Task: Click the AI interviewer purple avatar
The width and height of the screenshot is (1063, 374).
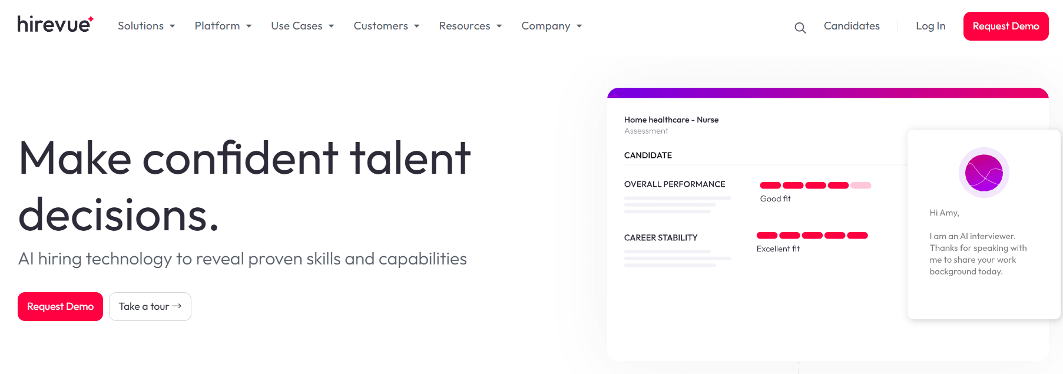Action: click(983, 173)
